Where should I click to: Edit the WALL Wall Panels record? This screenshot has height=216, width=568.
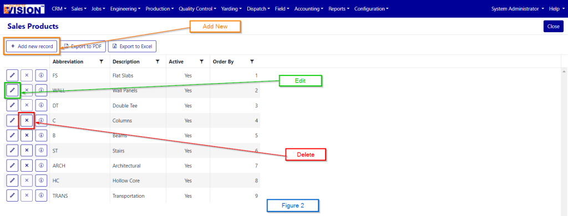point(12,90)
